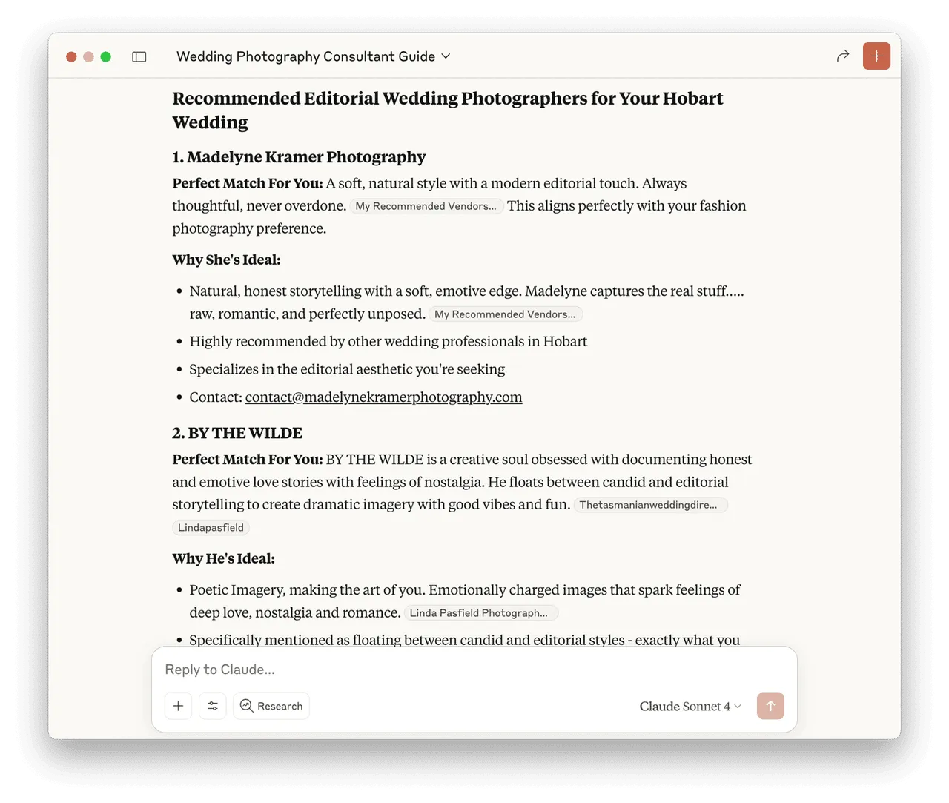Screen dimensions: 949x803
Task: Click the contact@madelynekramerphotography.com email link
Action: [383, 397]
